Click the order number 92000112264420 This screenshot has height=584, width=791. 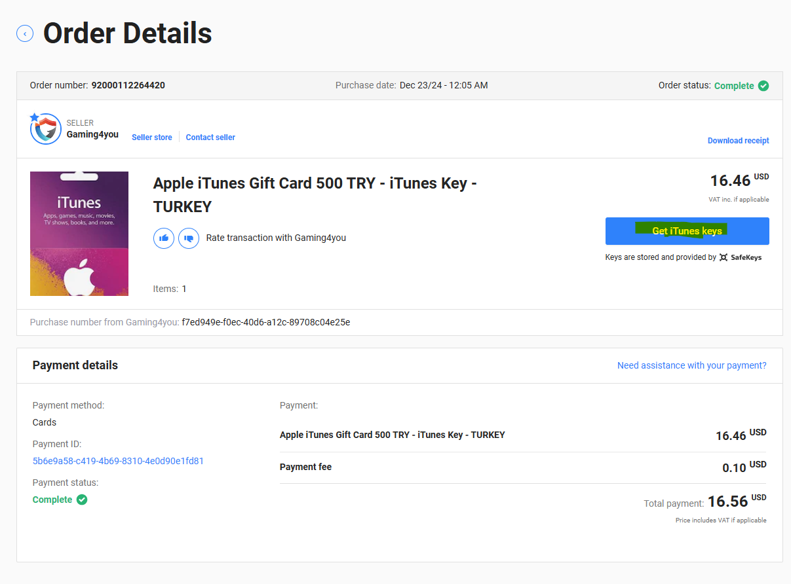(x=128, y=85)
